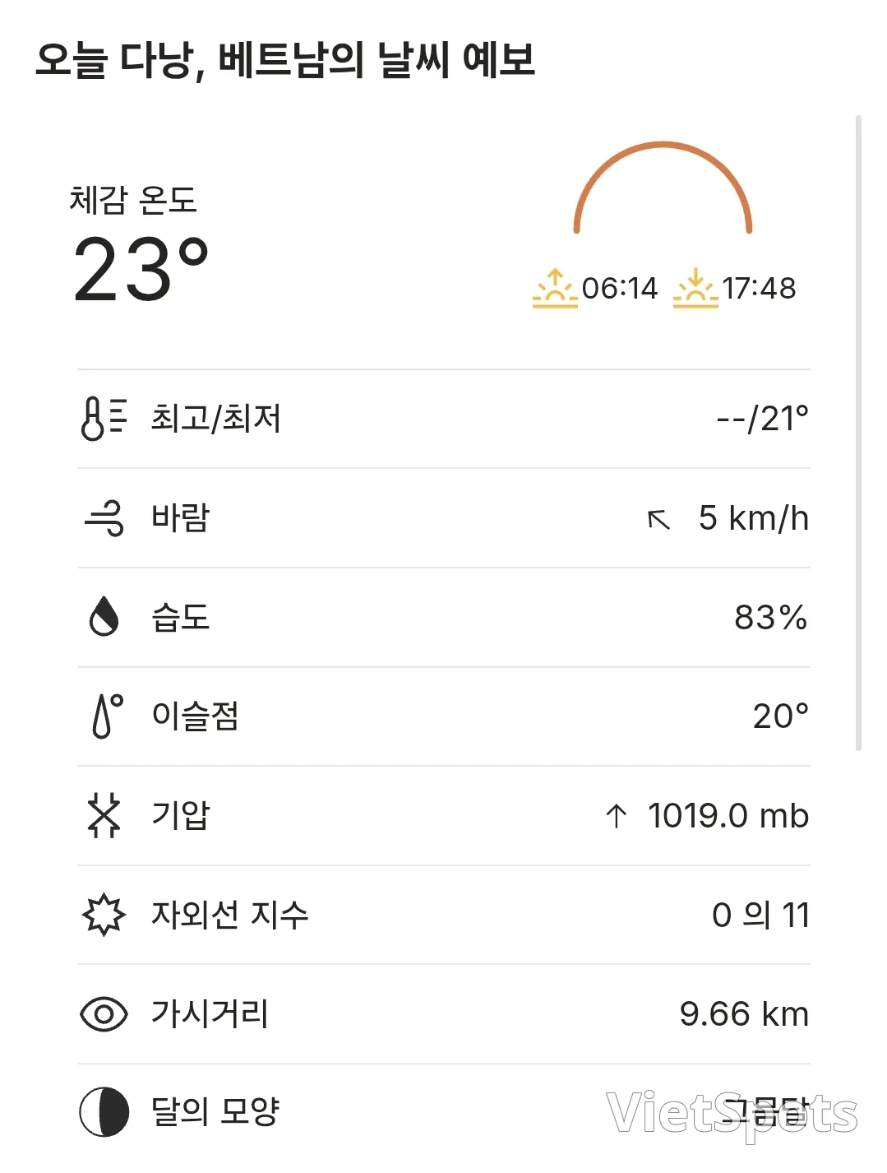Click the visibility eye icon
Image resolution: width=887 pixels, height=1173 pixels.
pos(104,1014)
